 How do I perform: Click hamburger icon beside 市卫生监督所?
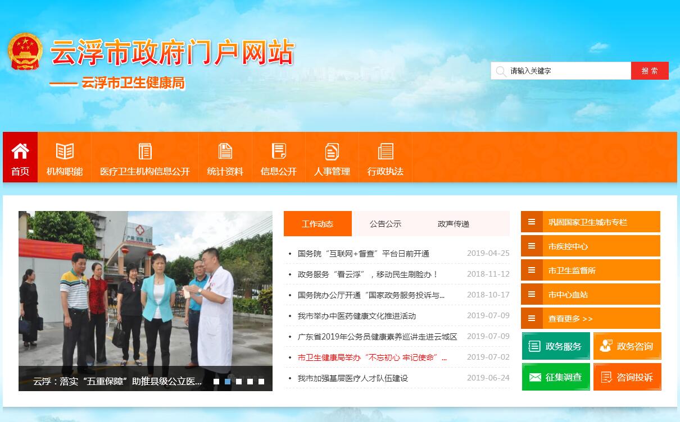pyautogui.click(x=532, y=270)
